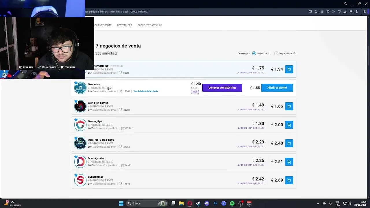Open the Bestsellers tab
The height and width of the screenshot is (208, 370).
point(125,25)
